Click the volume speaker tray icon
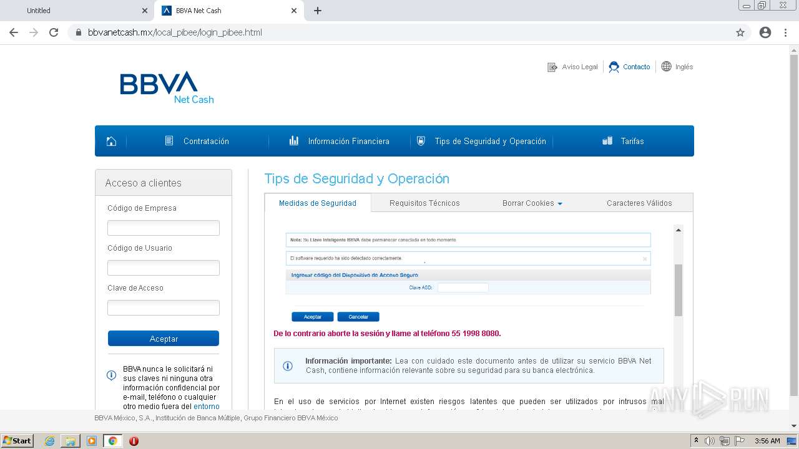Image resolution: width=799 pixels, height=449 pixels. point(710,441)
